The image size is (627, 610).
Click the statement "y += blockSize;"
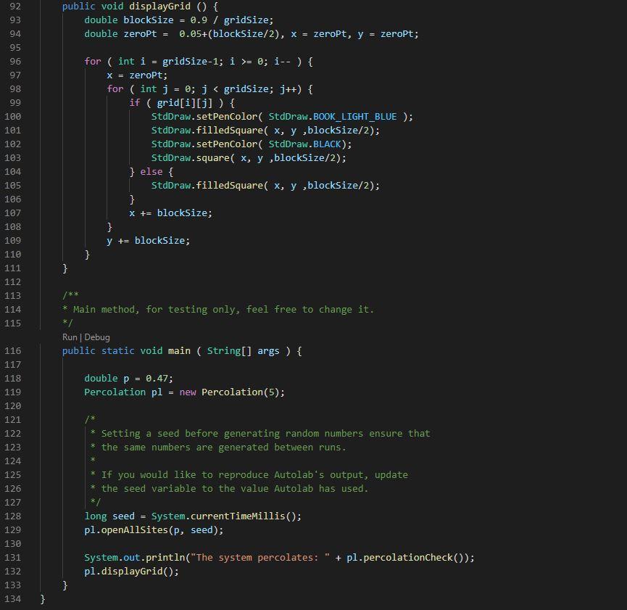click(x=149, y=241)
